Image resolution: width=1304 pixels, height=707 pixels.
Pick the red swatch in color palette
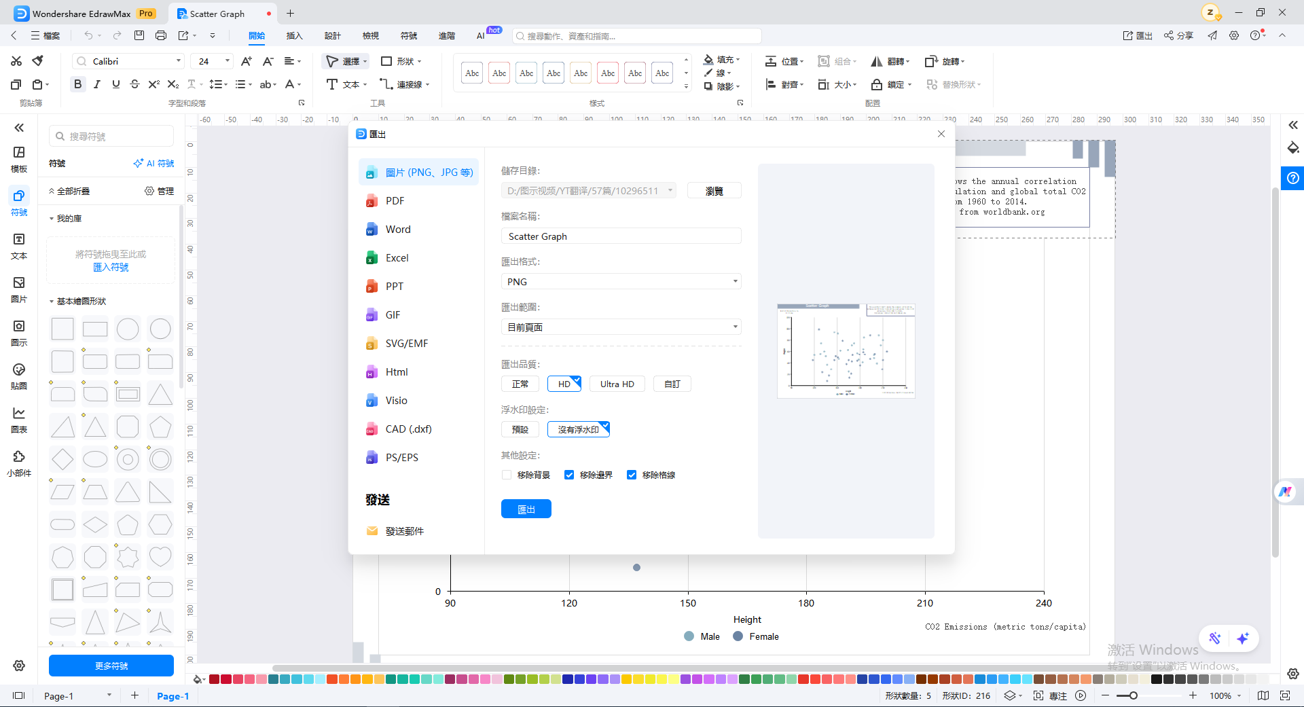214,679
